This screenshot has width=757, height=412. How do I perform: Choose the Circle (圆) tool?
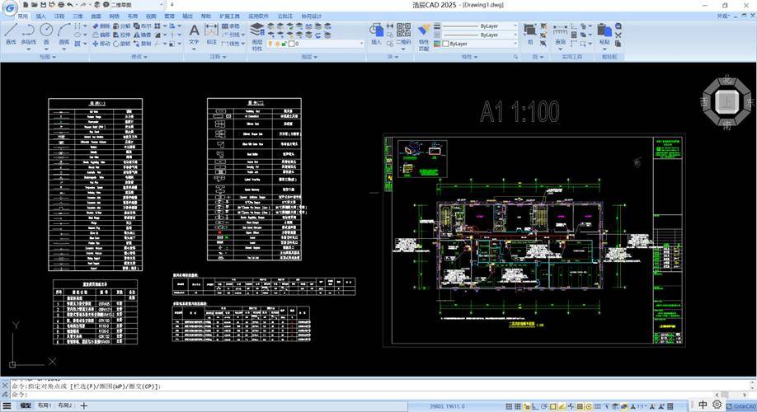47,33
